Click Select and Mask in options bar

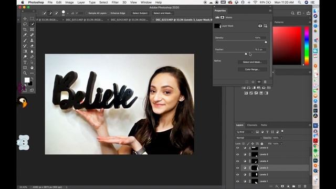163,13
